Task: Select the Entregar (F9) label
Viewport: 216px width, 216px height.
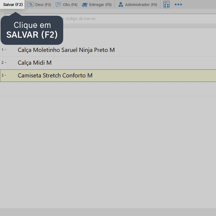Action: point(100,4)
